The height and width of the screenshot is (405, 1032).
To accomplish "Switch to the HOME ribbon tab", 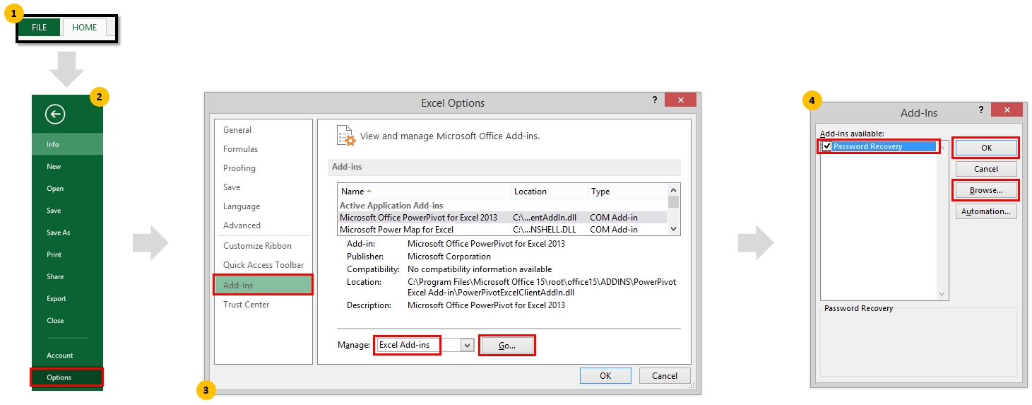I will 85,27.
